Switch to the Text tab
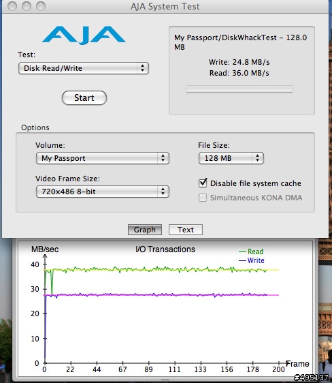This screenshot has height=383, width=332. [x=186, y=230]
